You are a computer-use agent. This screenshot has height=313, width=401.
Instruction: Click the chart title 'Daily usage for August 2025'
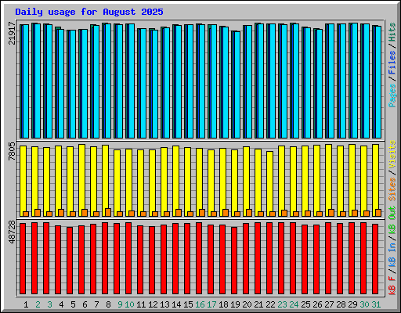pyautogui.click(x=89, y=12)
